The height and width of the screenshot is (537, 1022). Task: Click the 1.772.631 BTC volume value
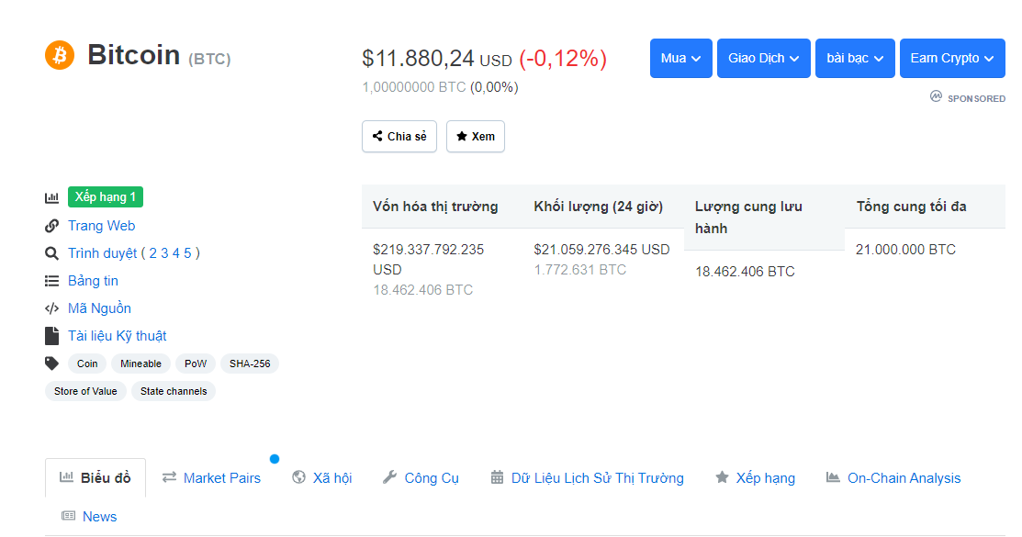(580, 270)
